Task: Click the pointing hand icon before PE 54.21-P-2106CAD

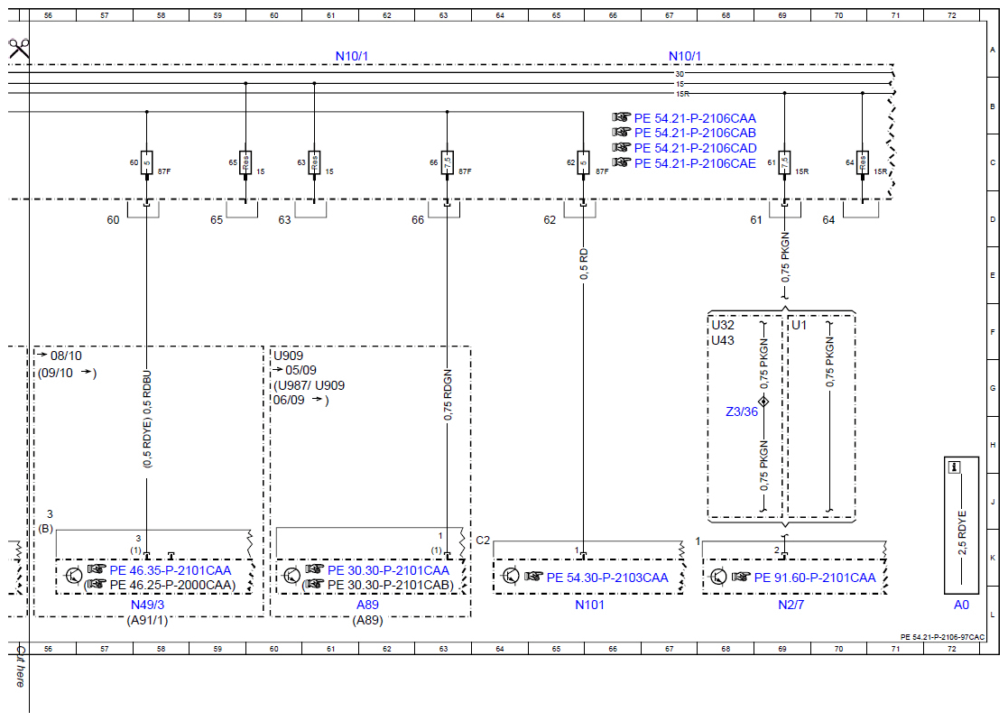Action: (x=621, y=147)
